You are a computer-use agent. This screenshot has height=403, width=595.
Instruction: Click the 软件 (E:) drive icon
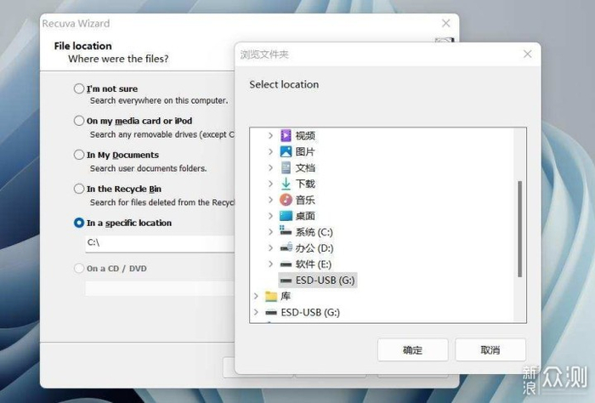tap(286, 264)
